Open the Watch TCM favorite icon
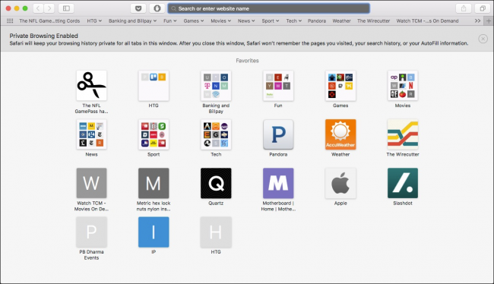 [91, 183]
